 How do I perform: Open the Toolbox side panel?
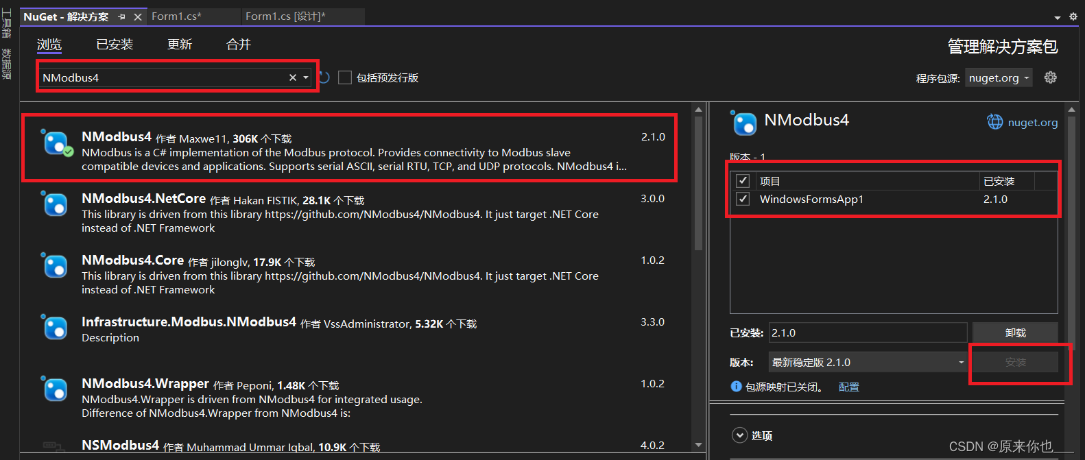tap(6, 25)
